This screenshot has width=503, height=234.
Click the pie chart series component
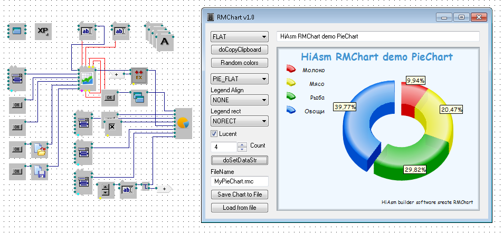(x=183, y=123)
